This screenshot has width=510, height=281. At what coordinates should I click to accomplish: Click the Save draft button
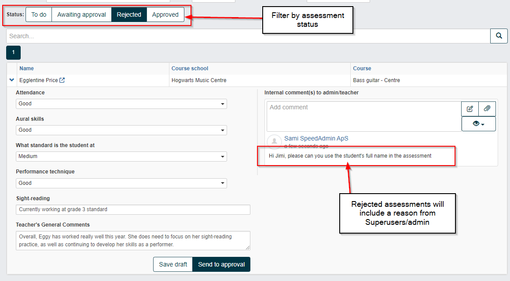(x=172, y=264)
